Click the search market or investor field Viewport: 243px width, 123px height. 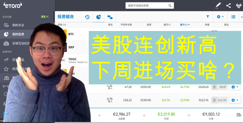pos(150,6)
